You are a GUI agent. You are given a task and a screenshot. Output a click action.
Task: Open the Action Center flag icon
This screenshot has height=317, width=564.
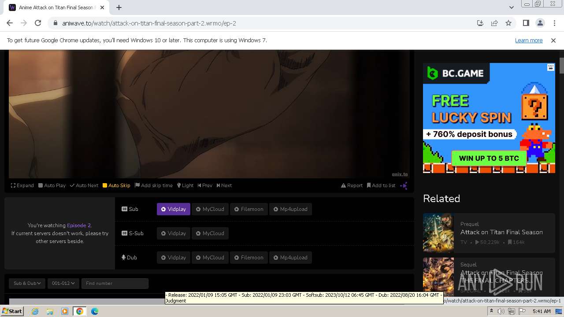[522, 311]
